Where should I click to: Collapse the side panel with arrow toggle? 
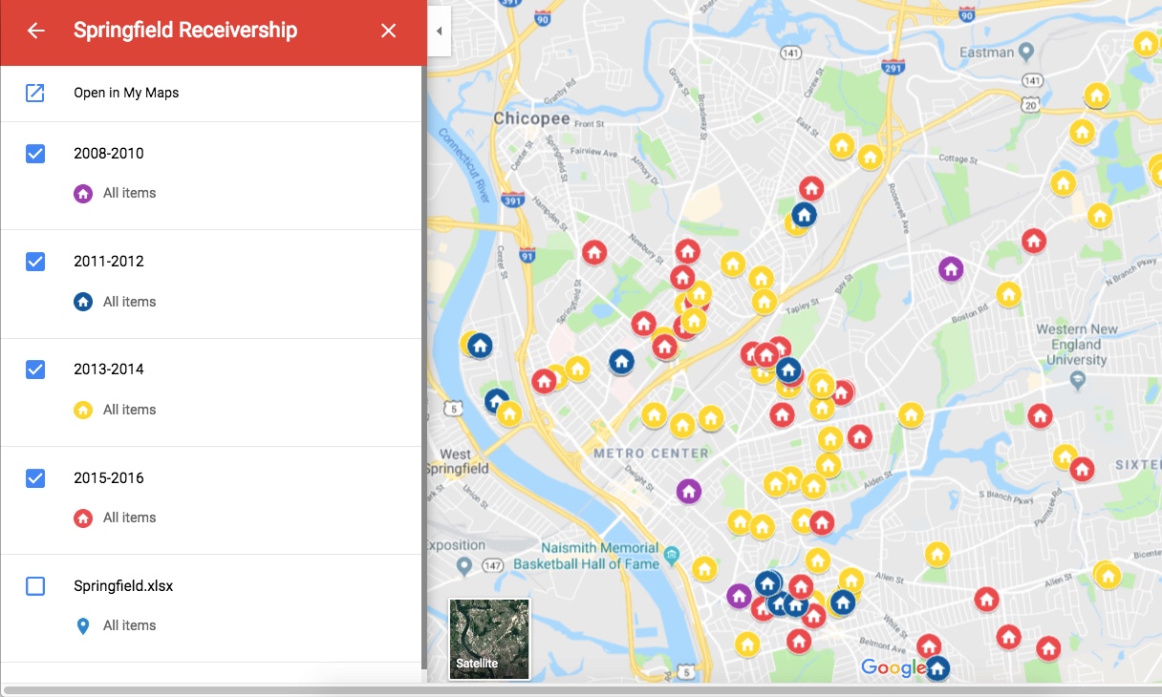pos(439,32)
